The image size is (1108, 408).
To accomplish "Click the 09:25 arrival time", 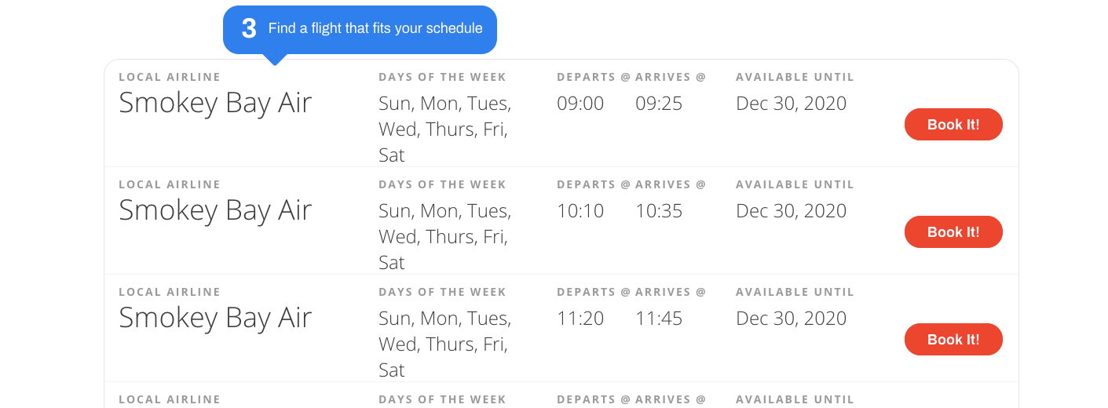I will point(659,104).
